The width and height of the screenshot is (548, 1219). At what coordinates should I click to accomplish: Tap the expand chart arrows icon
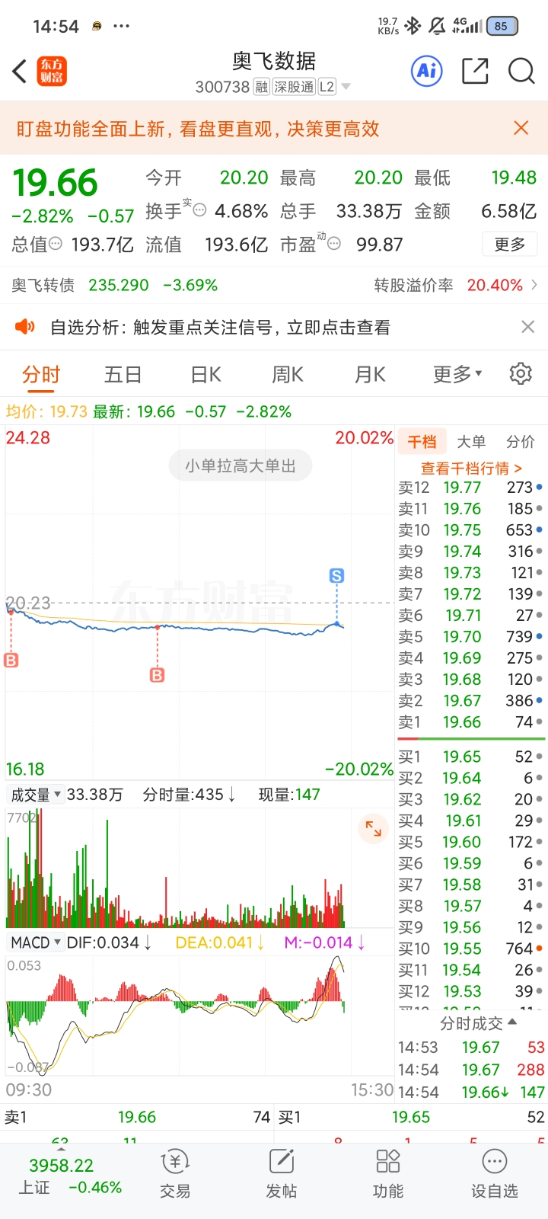click(x=374, y=828)
